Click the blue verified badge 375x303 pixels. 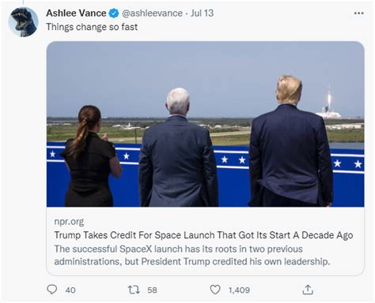point(114,13)
